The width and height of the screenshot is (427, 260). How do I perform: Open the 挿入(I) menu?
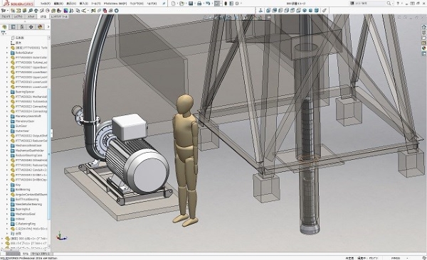click(x=83, y=4)
